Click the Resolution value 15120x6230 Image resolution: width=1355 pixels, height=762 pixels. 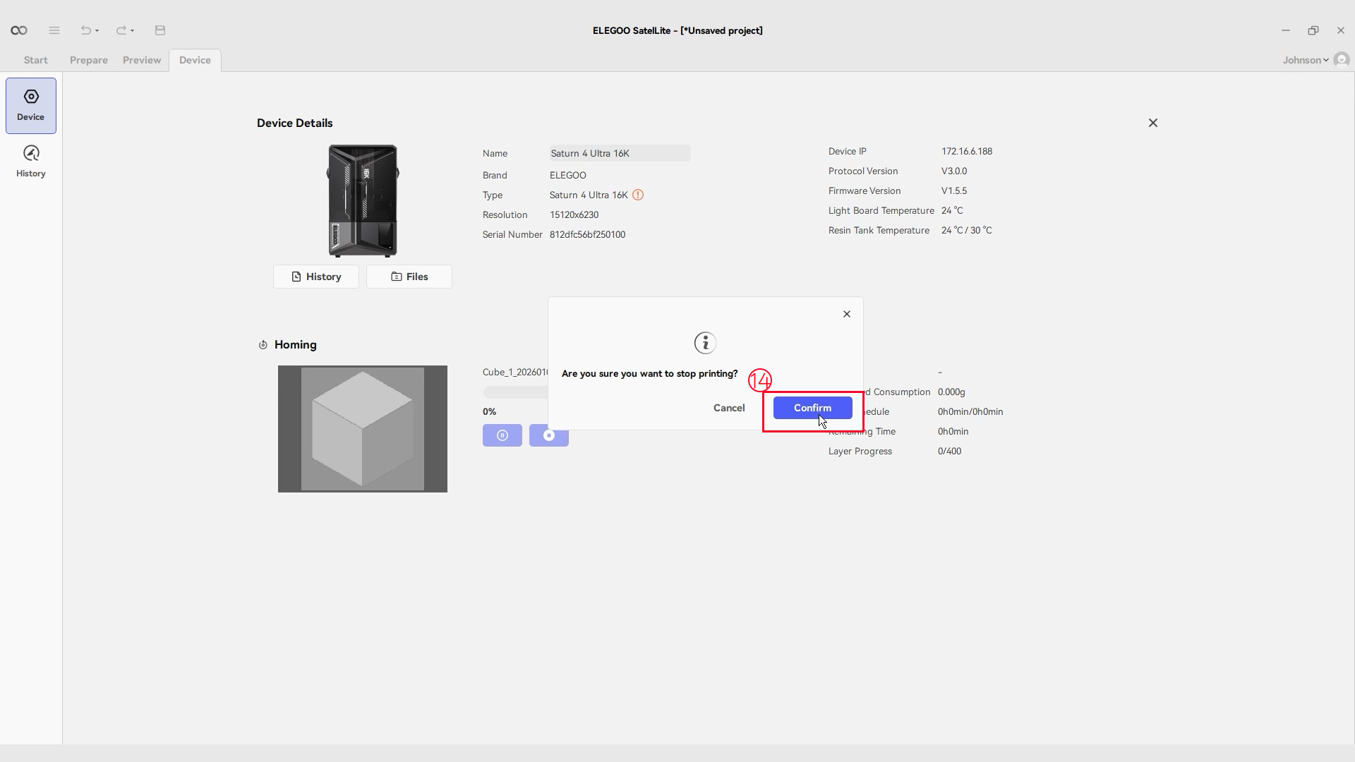574,214
